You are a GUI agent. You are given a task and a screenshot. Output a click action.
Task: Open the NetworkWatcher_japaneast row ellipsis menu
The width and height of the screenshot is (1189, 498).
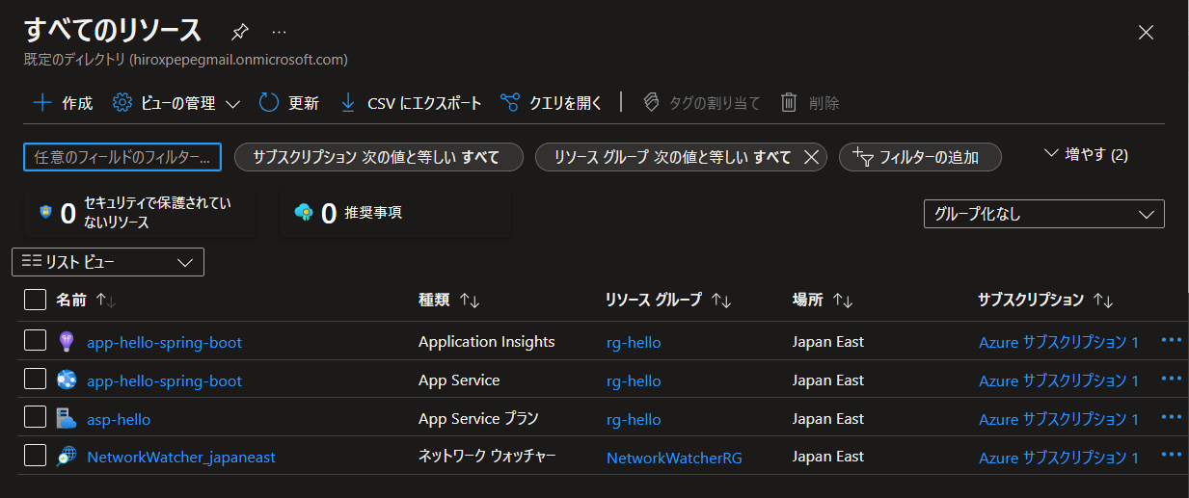(x=1172, y=456)
